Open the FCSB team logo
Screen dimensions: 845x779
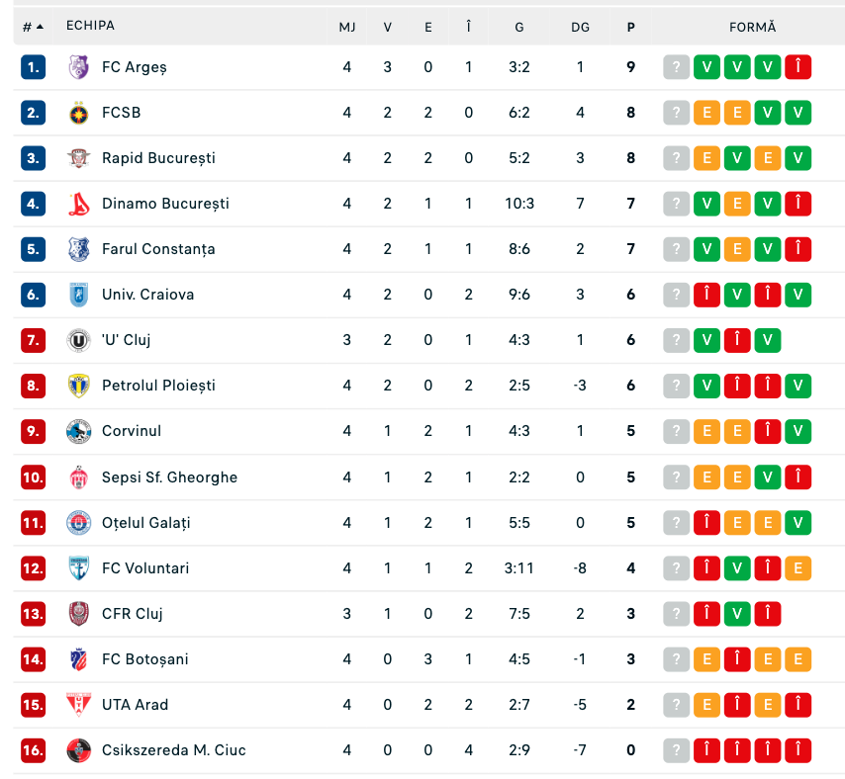click(79, 113)
